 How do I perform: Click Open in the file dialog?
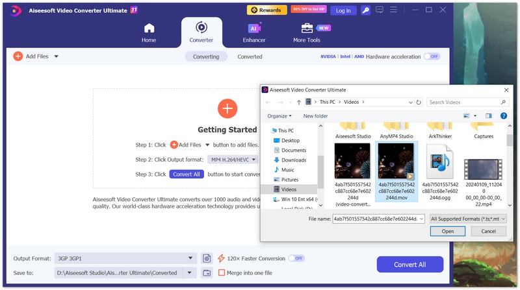tap(448, 232)
